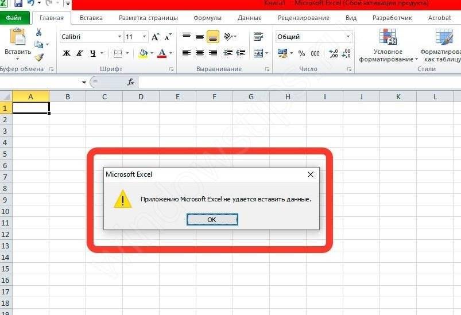Open Conditional Formatting (Условное форматирование)
The width and height of the screenshot is (461, 315).
click(x=388, y=45)
